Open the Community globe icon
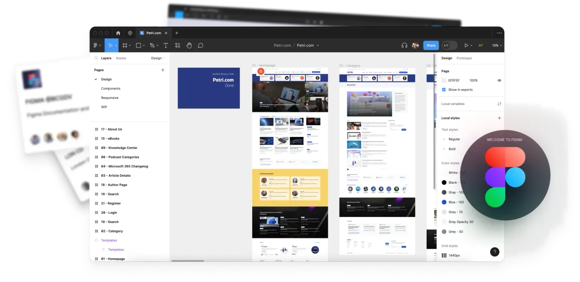Screen dimensions: 580x282 130,33
